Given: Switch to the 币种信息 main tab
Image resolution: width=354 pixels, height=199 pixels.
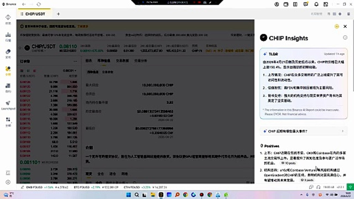Looking at the screenshot, I should click(x=103, y=61).
